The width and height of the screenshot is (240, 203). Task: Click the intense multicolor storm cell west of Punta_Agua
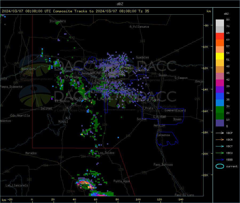(x=85, y=184)
